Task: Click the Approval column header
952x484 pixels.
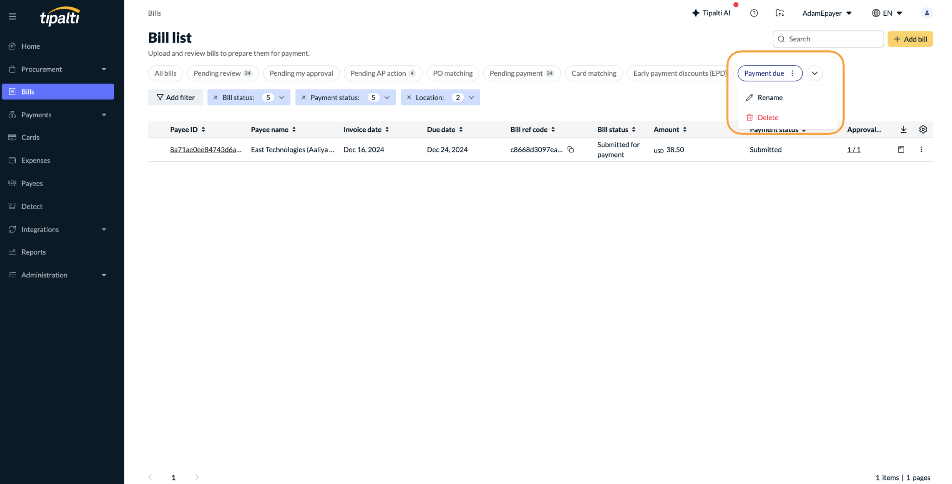Action: click(864, 129)
